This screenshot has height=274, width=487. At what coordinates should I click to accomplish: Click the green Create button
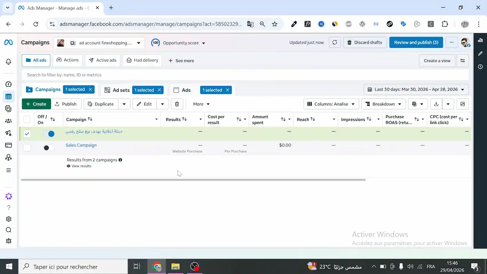tap(36, 104)
